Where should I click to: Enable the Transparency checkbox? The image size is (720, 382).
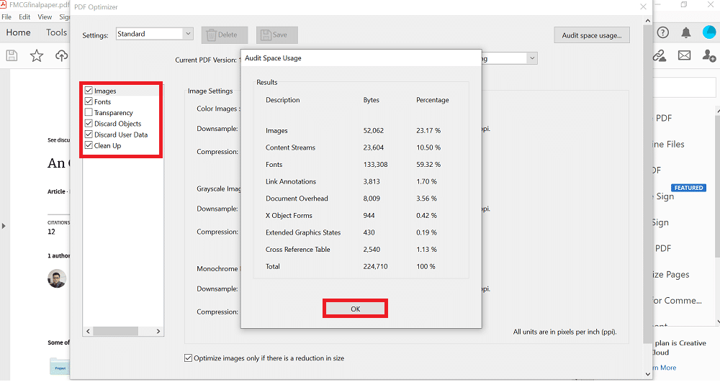(x=89, y=113)
